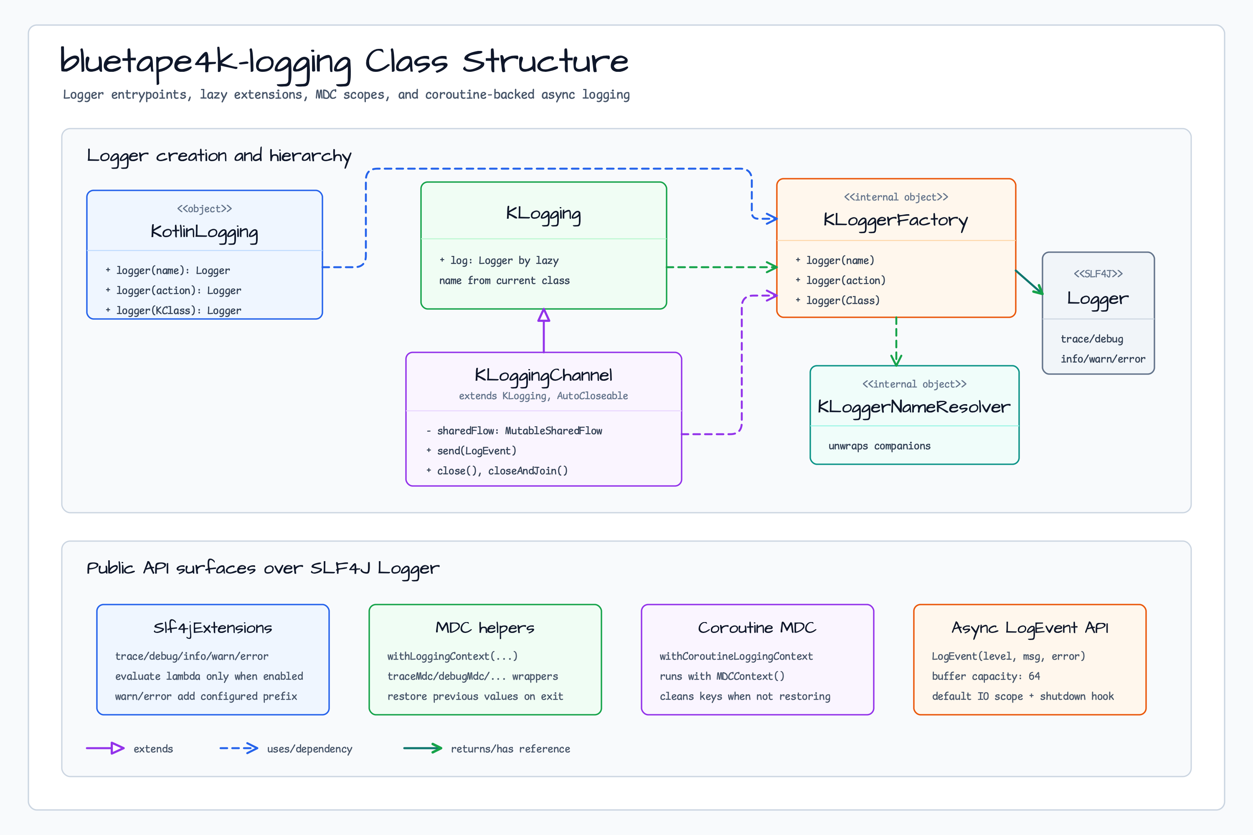Screen dimensions: 1253x835
Task: Select 'Public API surfaces over SLF4J Logger' heading
Action: (x=263, y=569)
